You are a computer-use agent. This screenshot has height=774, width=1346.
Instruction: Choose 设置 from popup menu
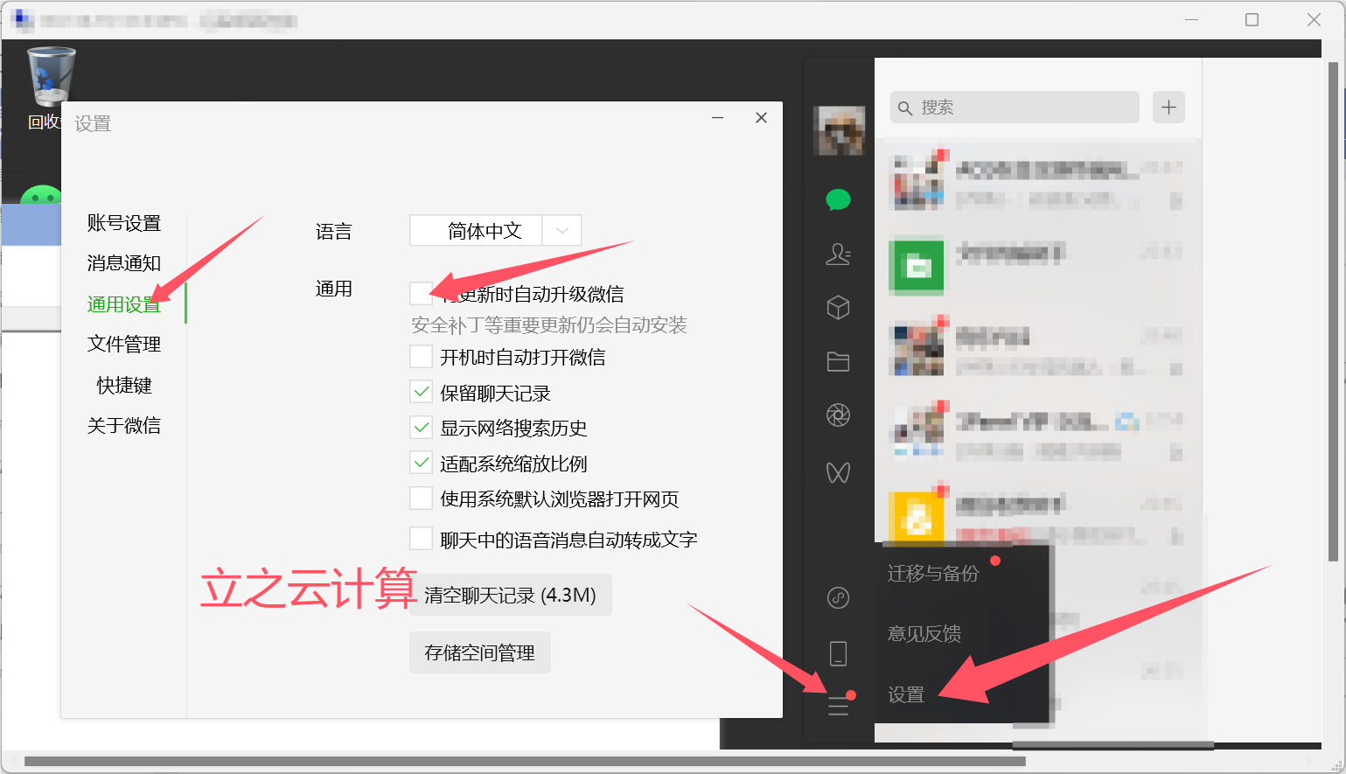[x=906, y=694]
